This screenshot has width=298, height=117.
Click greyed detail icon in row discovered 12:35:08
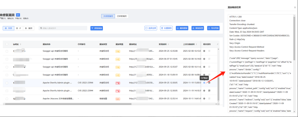click(x=209, y=51)
